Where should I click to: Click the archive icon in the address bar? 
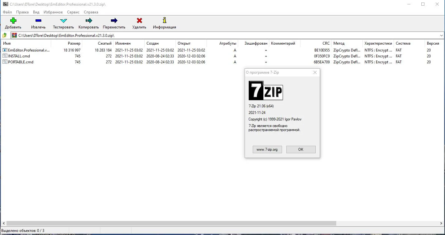pyautogui.click(x=14, y=35)
